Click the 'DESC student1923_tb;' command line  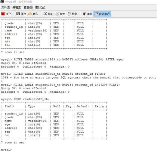pos(25,99)
